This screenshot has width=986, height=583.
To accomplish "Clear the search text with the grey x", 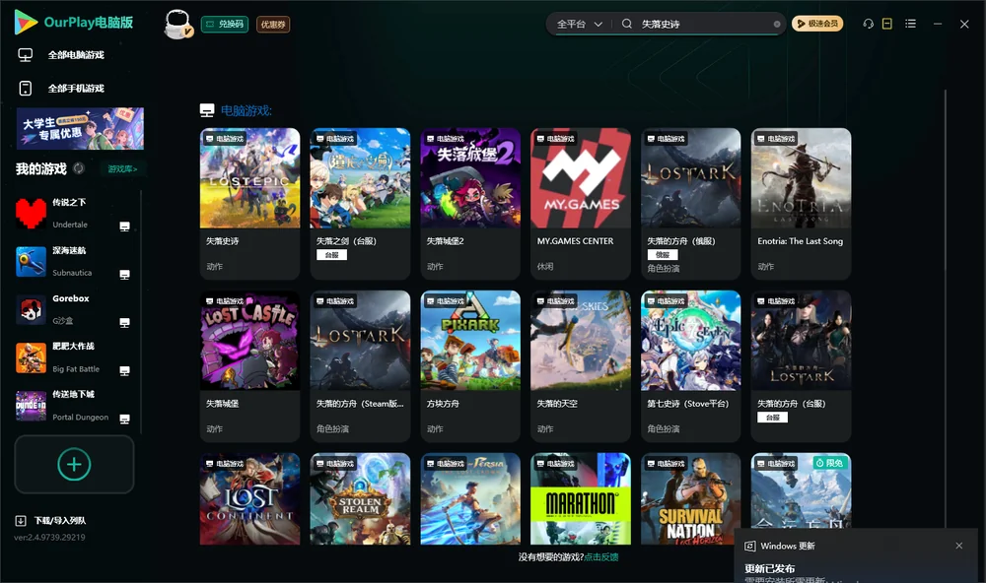I will (x=777, y=25).
